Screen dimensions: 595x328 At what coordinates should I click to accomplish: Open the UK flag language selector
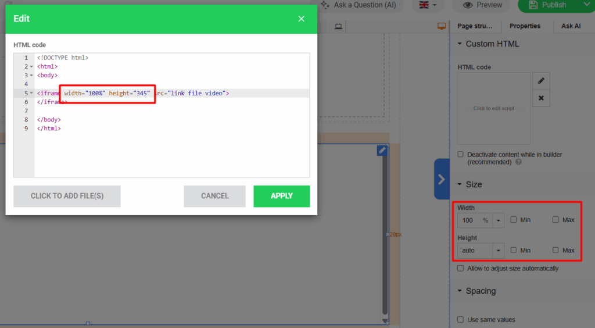tap(428, 5)
